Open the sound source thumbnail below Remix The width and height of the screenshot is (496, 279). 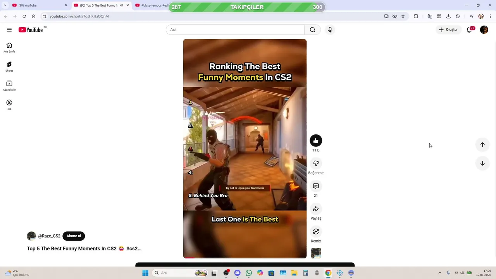tap(316, 253)
